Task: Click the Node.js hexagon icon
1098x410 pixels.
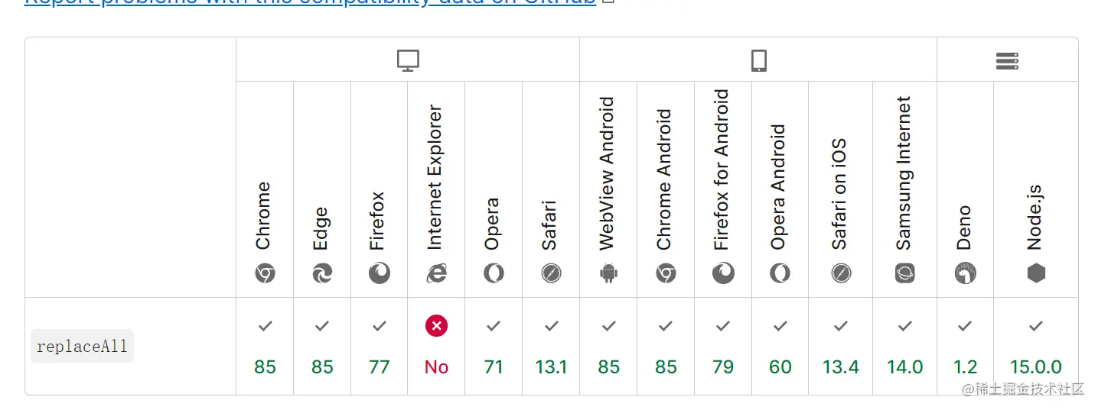Action: [x=1036, y=273]
